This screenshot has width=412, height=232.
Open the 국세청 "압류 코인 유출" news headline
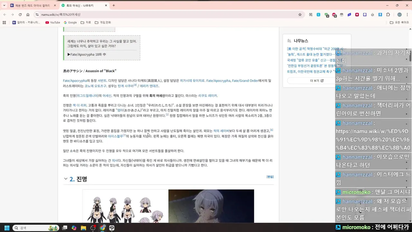[x=317, y=60]
